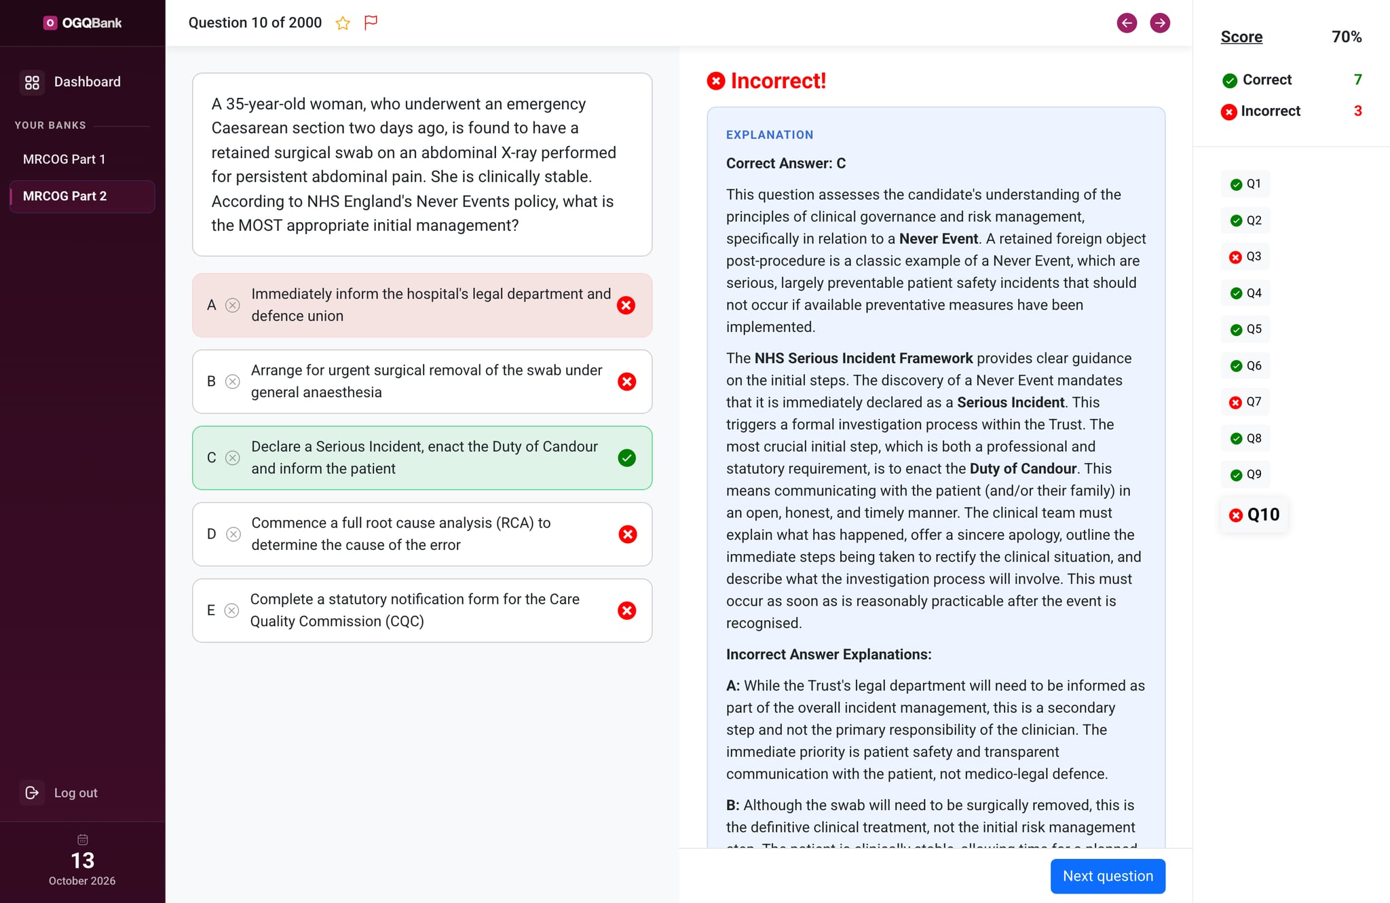Image resolution: width=1390 pixels, height=903 pixels.
Task: Jump to Q8 in question list
Action: pos(1245,439)
